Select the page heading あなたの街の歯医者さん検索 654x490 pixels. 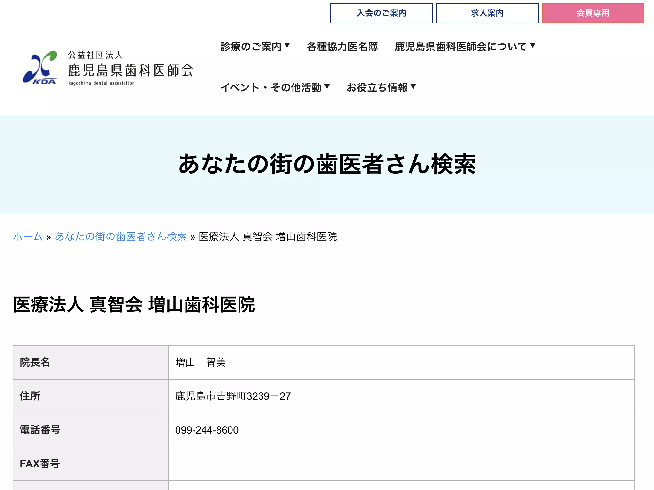[x=327, y=164]
